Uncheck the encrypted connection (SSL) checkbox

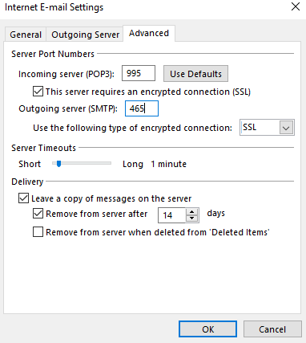pos(38,92)
